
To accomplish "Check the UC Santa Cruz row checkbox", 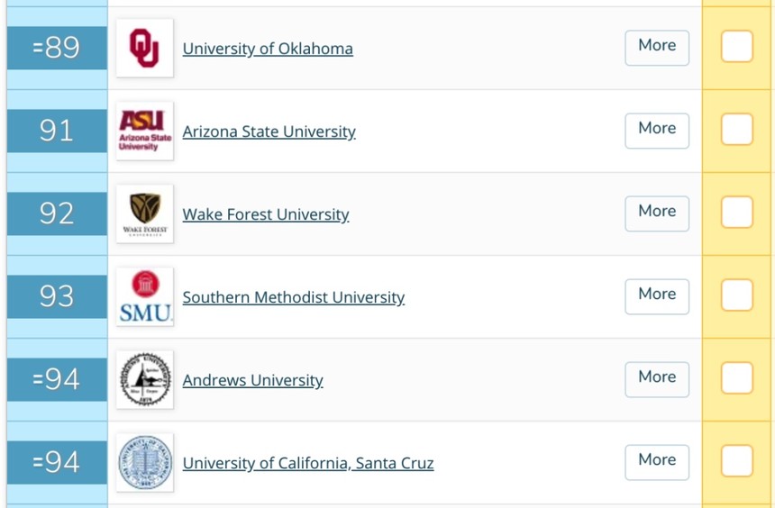I will pyautogui.click(x=736, y=461).
